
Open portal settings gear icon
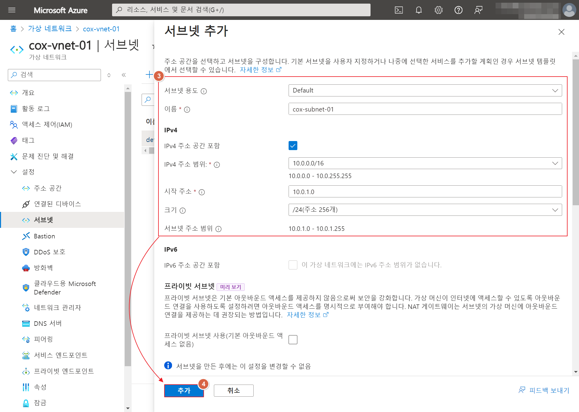tap(438, 10)
